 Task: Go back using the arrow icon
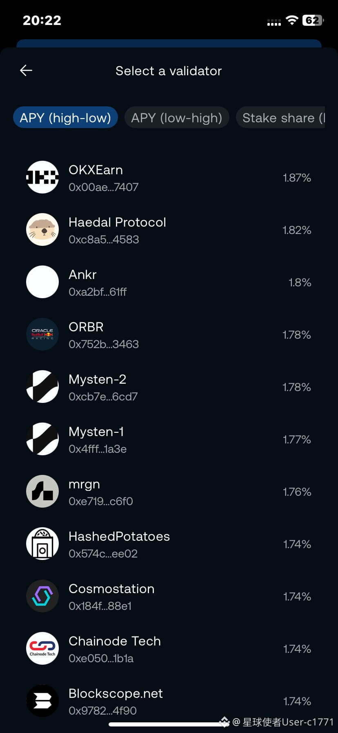pyautogui.click(x=26, y=70)
